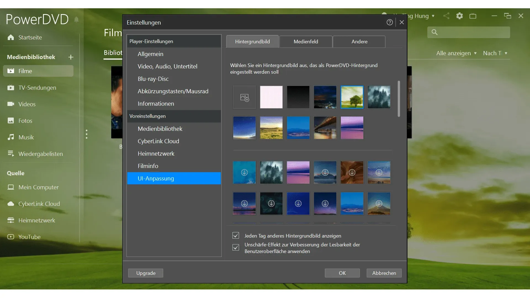Click Abbrechen to cancel

coord(384,273)
